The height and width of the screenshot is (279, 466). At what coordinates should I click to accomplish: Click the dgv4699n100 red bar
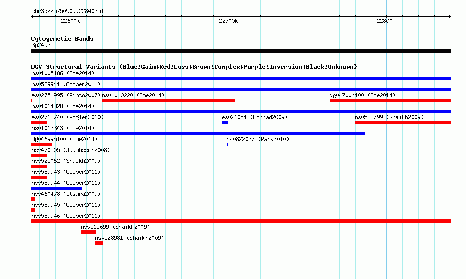(41, 144)
